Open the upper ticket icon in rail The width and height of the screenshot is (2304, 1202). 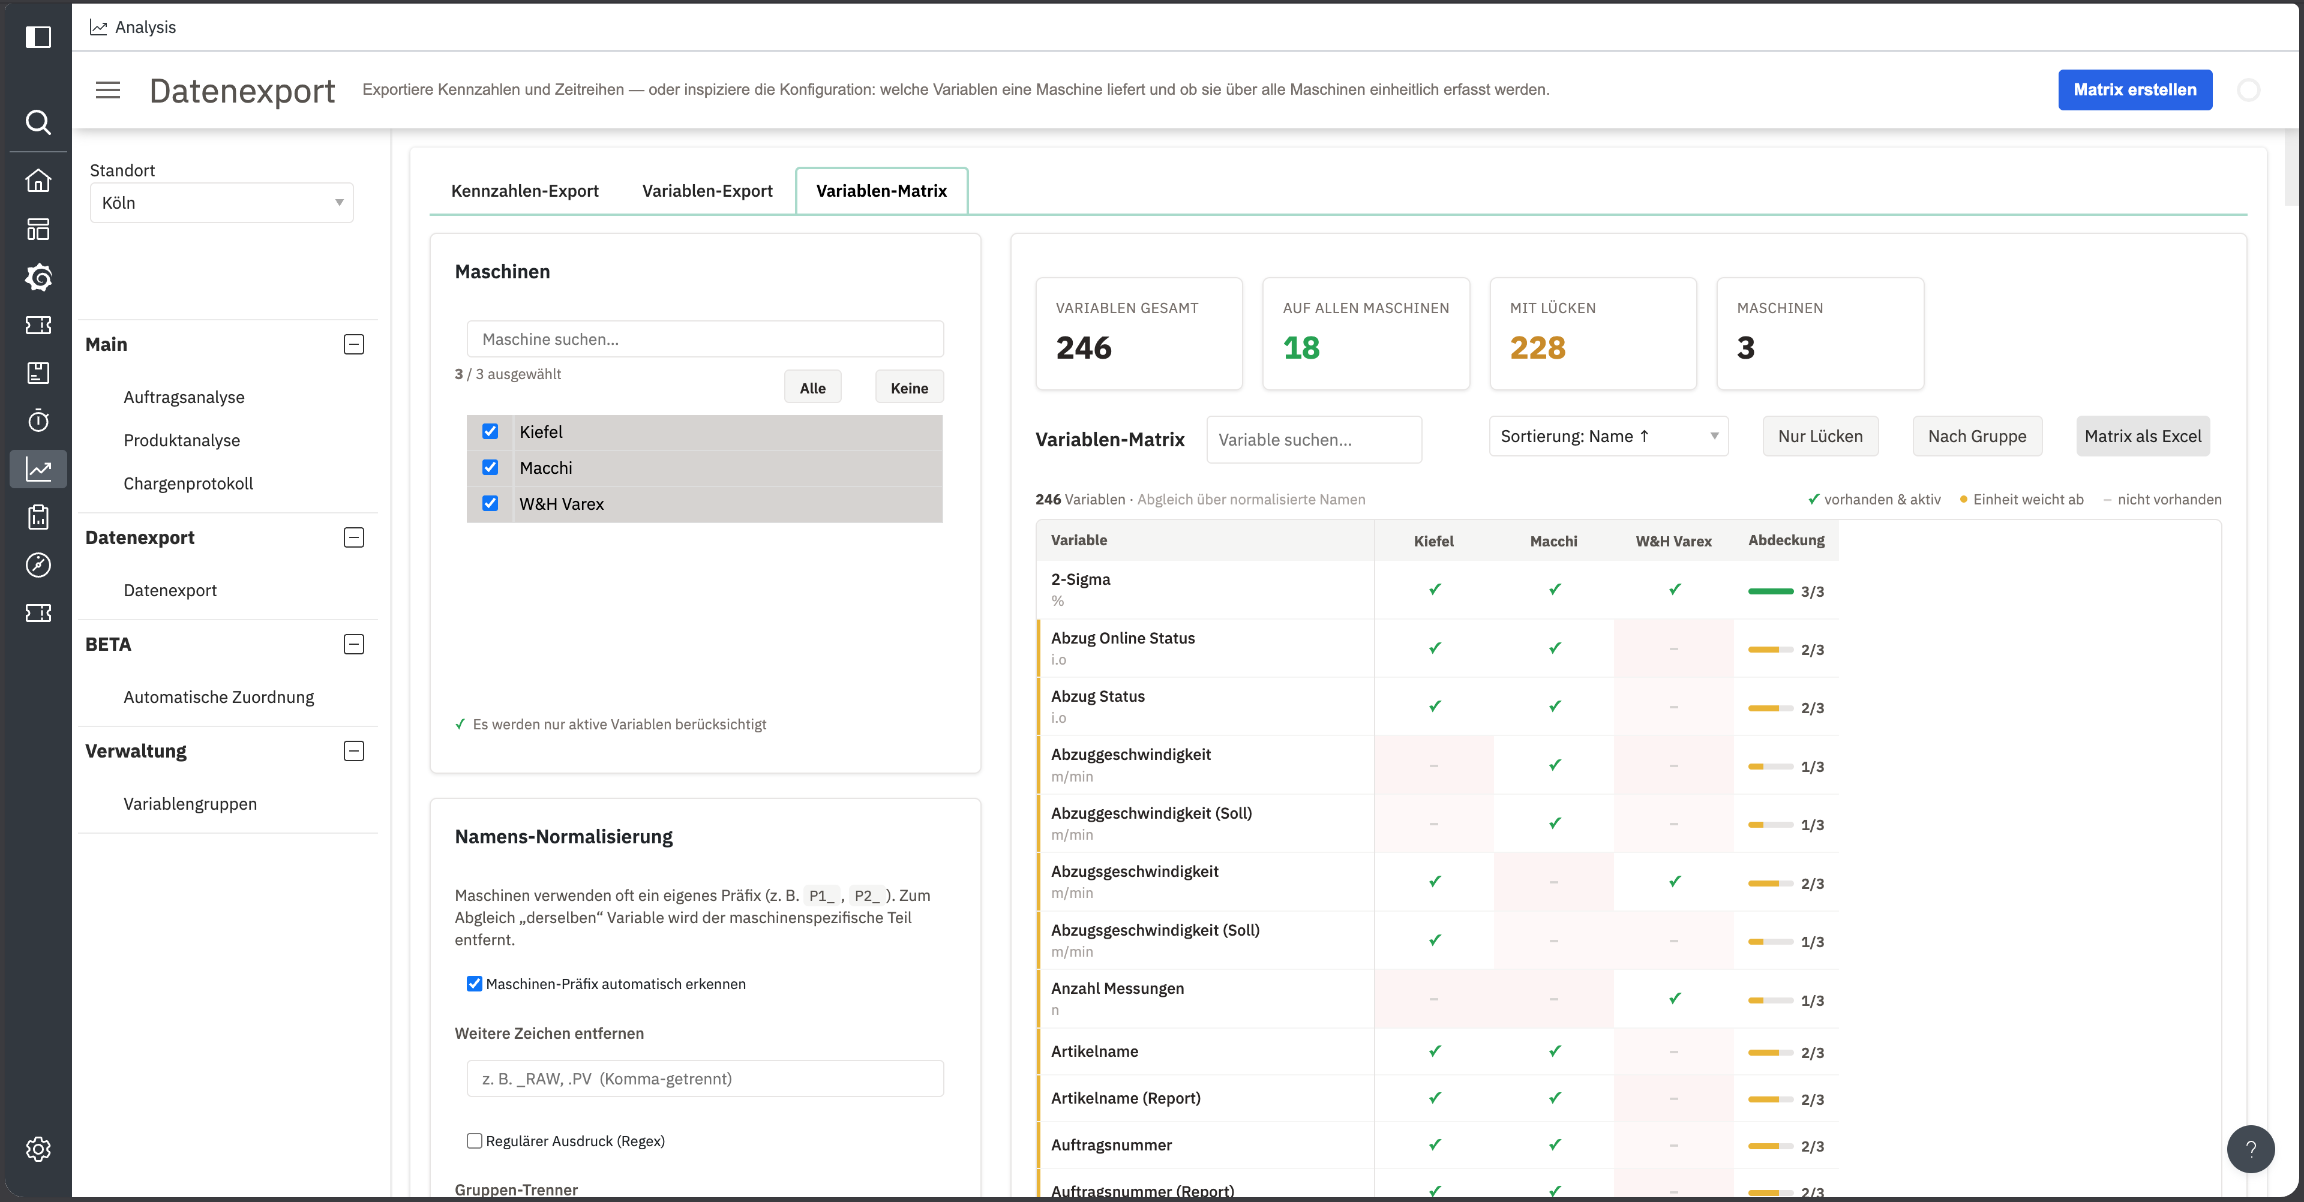(x=38, y=324)
